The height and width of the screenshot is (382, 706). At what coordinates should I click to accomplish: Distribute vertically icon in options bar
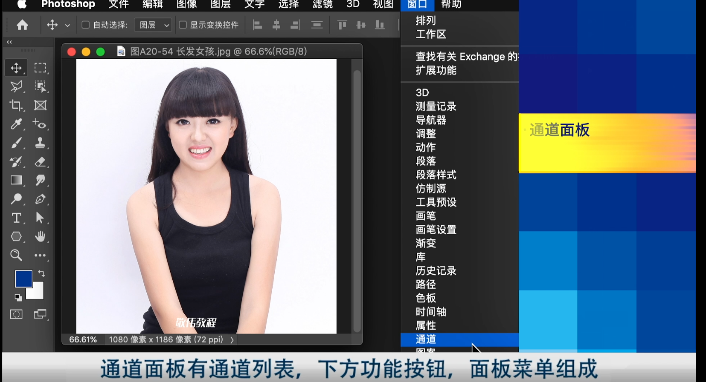point(317,25)
